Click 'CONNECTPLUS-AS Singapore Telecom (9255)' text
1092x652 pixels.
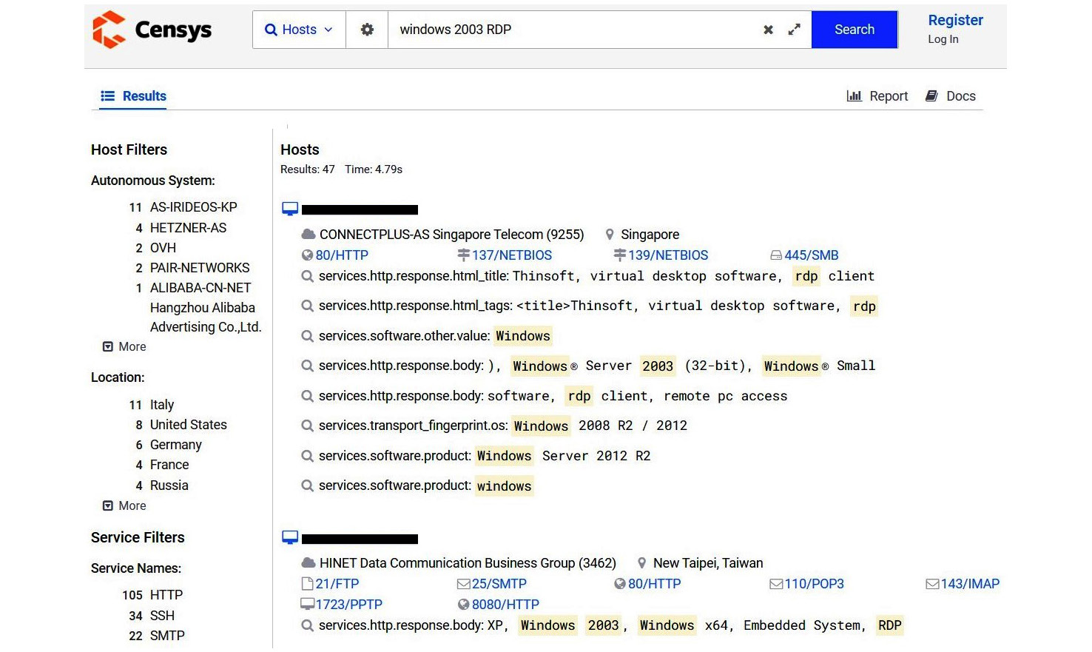click(x=452, y=235)
